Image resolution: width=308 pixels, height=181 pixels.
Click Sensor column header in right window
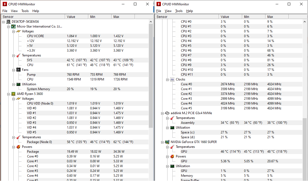[x=187, y=17]
